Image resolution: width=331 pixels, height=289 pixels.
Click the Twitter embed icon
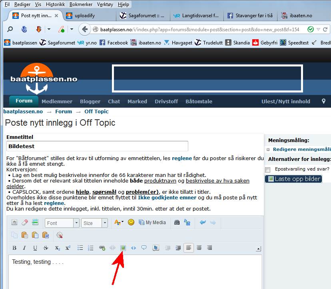pyautogui.click(x=156, y=248)
